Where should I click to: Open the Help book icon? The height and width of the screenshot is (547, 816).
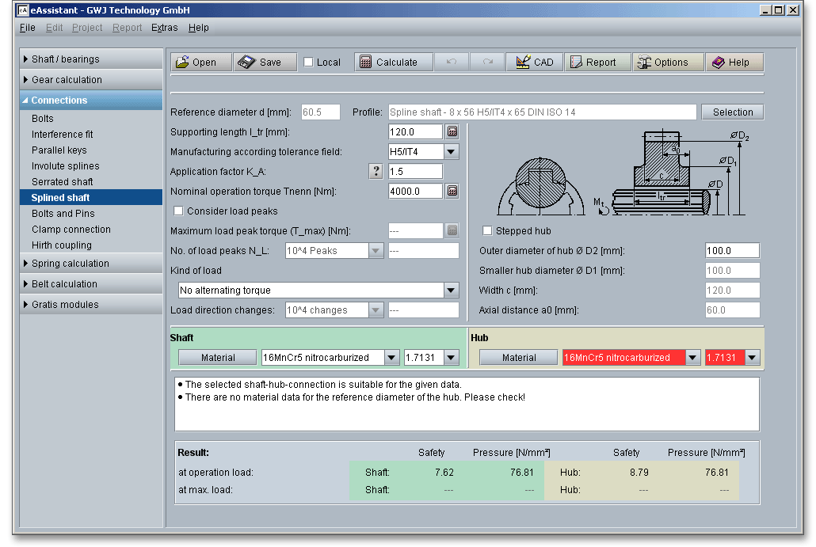tap(734, 63)
